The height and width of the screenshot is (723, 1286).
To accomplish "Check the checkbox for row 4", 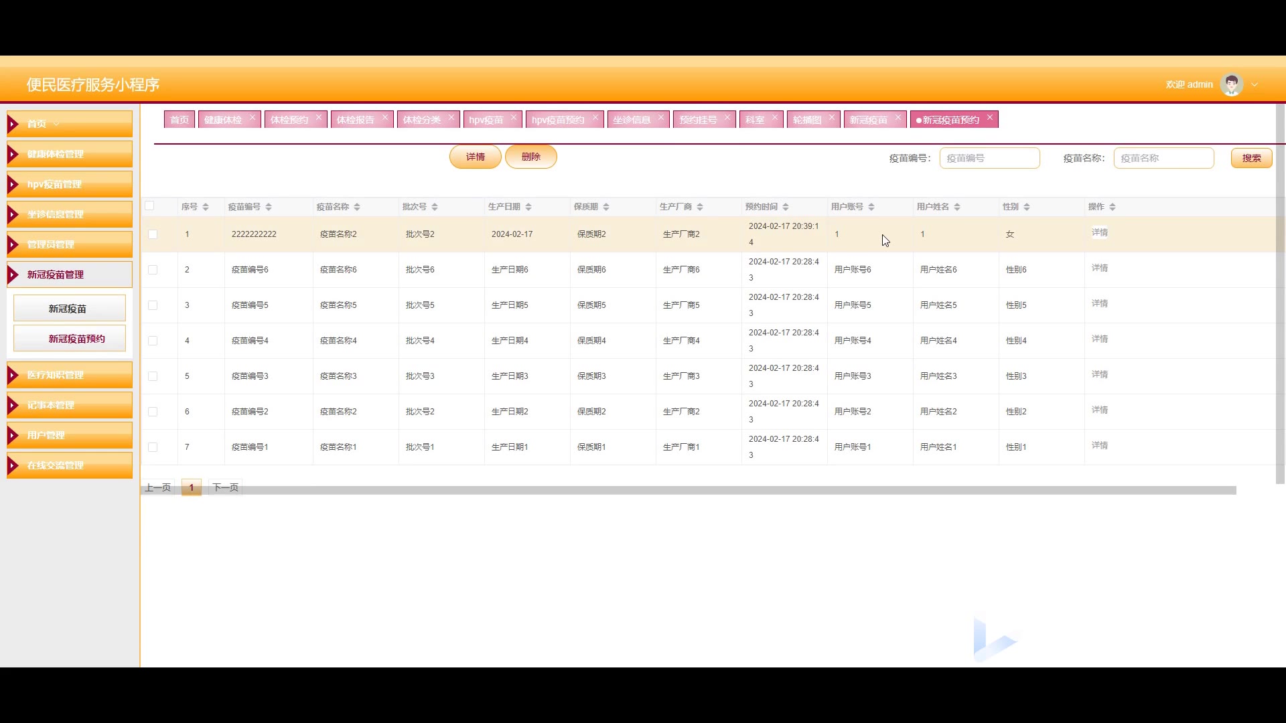I will click(153, 341).
